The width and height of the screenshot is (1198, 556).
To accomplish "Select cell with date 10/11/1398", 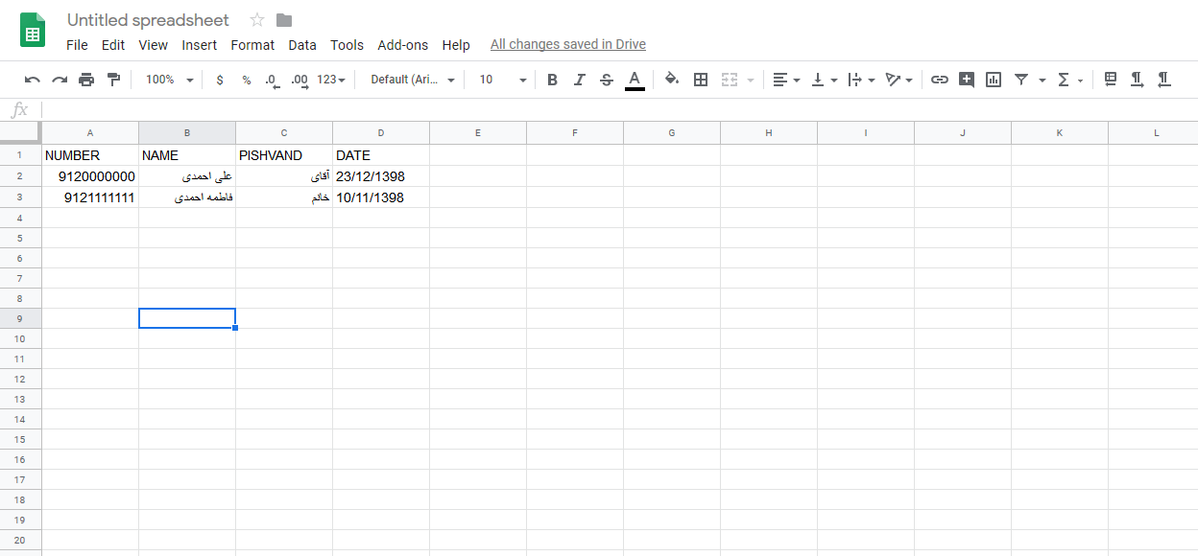I will (381, 197).
